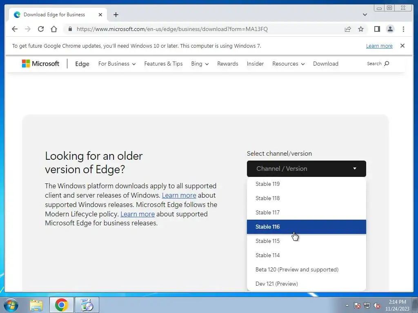The width and height of the screenshot is (418, 313).
Task: Open Features & Tips page
Action: 163,64
